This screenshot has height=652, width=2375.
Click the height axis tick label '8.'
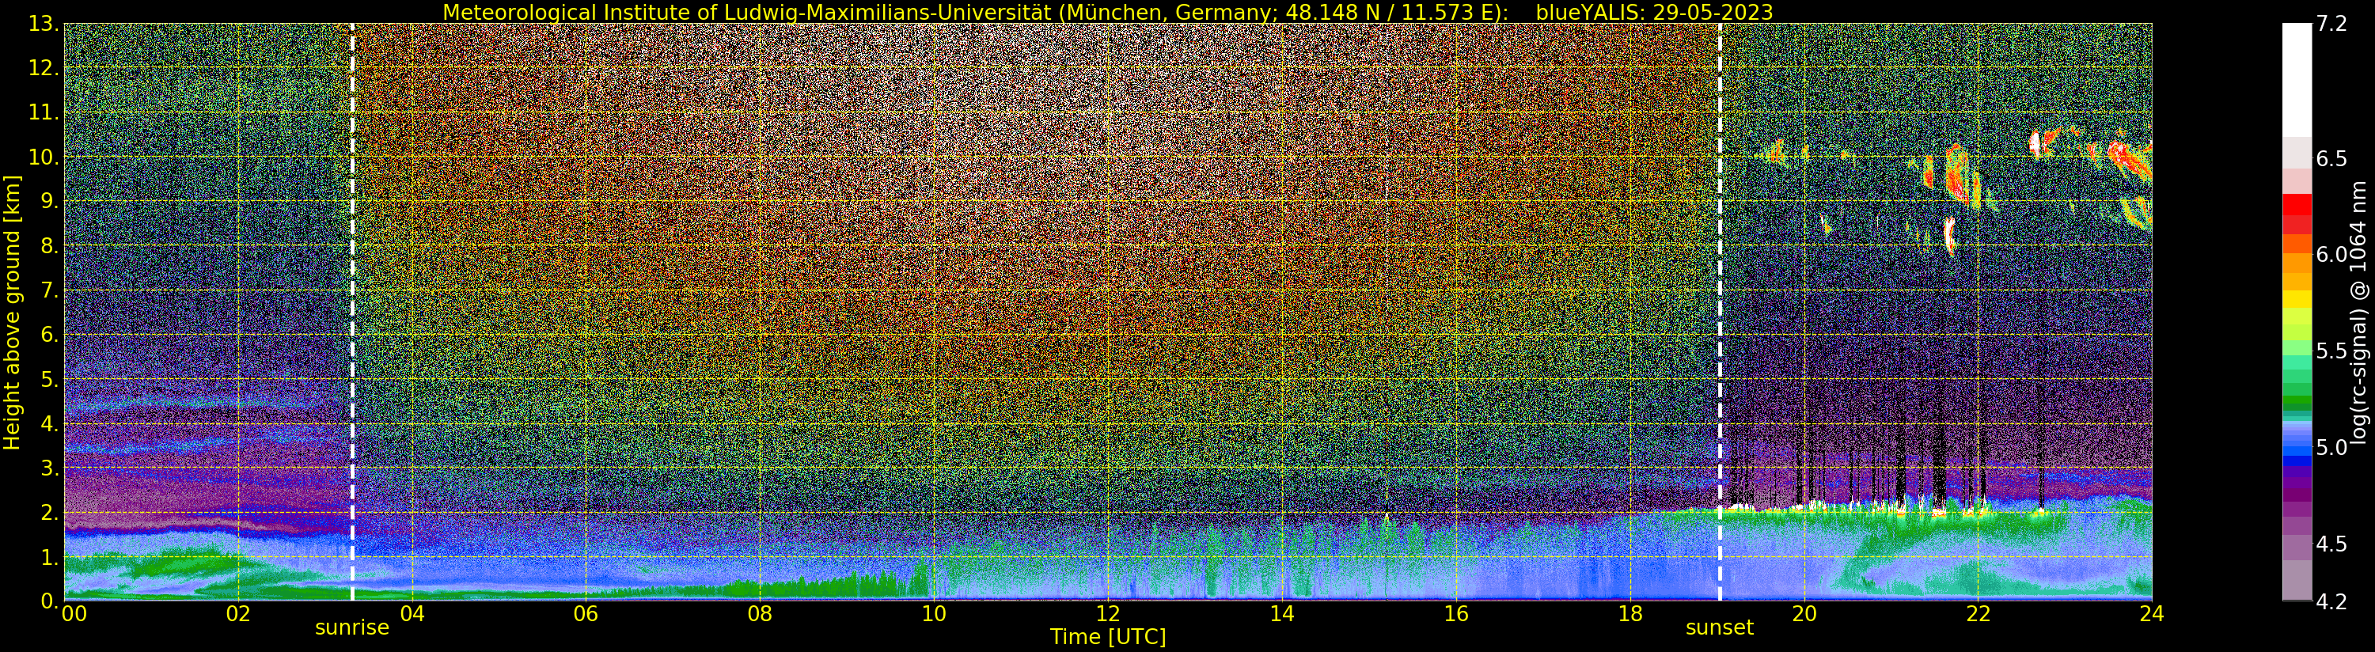(49, 246)
